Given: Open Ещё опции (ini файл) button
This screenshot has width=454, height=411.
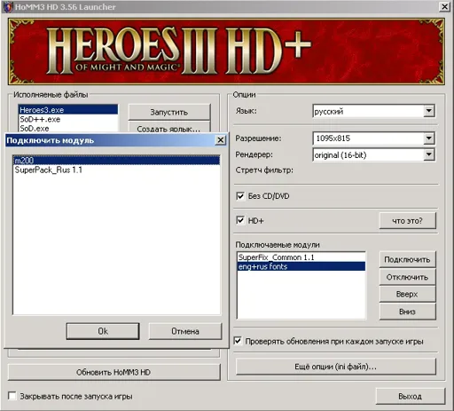Looking at the screenshot, I should (336, 367).
